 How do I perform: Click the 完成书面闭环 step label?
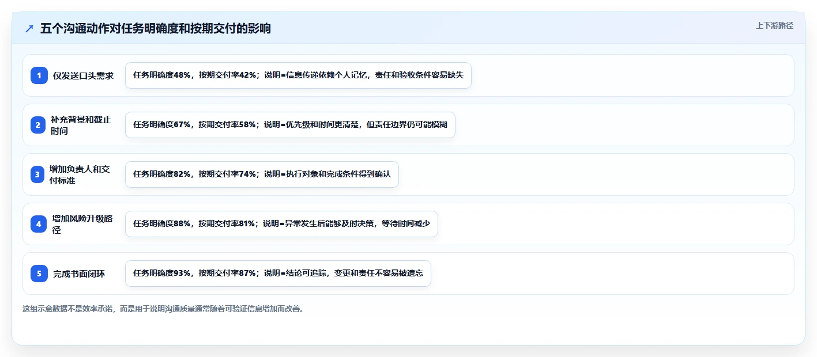[79, 274]
